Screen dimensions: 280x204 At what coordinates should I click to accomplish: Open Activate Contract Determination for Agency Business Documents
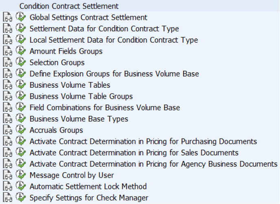[153, 164]
